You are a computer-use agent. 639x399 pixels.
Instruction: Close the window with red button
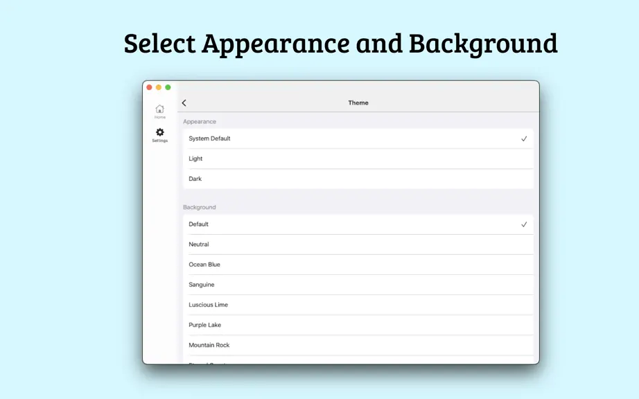click(x=149, y=87)
